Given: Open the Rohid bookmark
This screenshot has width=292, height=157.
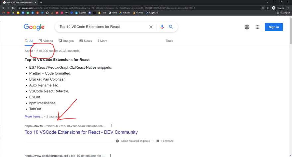Looking at the screenshot, I should tap(113, 13).
